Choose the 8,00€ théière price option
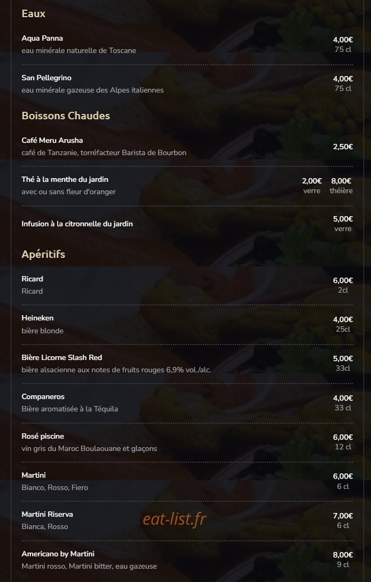This screenshot has width=371, height=582. click(x=341, y=185)
